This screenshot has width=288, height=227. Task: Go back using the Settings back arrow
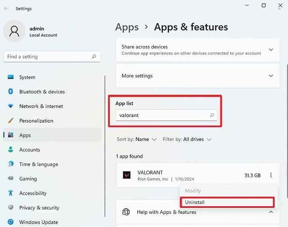[x=6, y=8]
